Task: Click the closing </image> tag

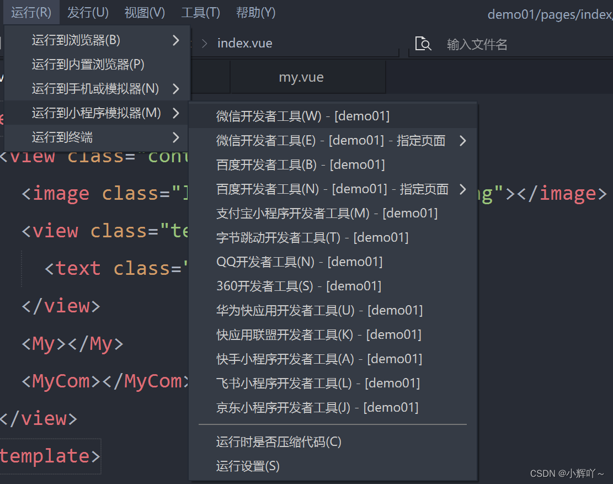Action: (562, 194)
